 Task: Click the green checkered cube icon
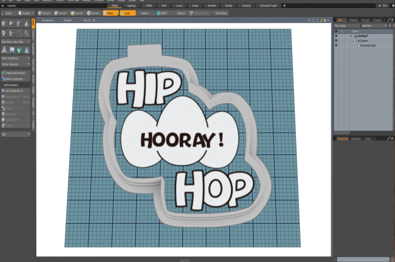19,50
